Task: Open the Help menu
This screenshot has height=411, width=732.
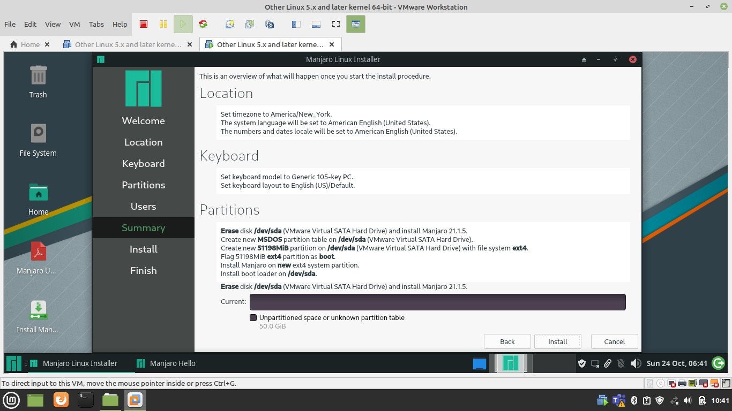Action: (120, 24)
